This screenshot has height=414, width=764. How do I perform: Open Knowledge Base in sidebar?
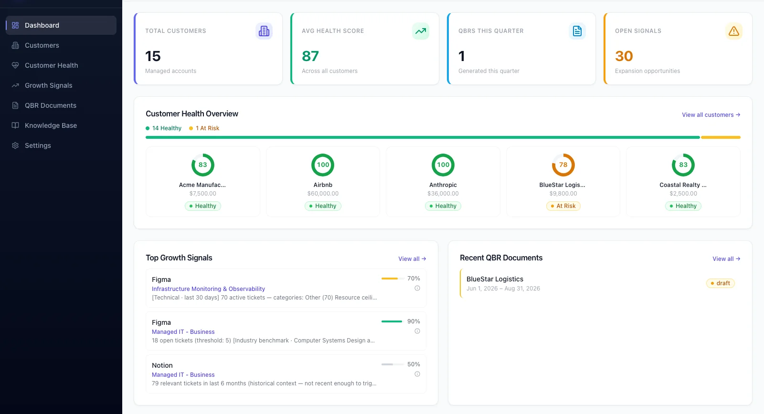coord(61,125)
